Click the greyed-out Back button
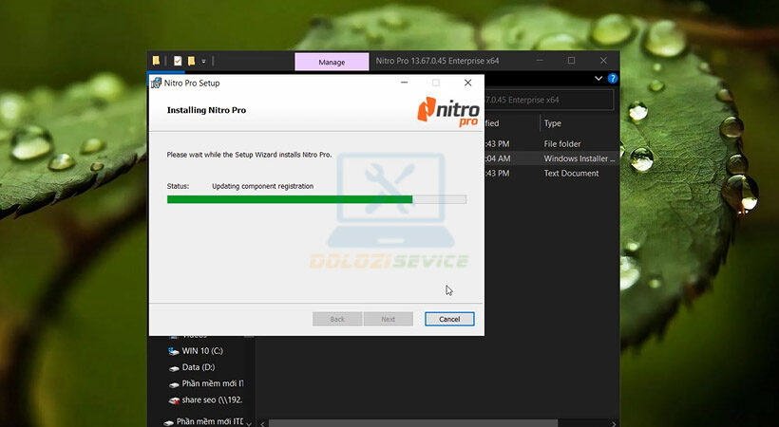 (336, 319)
